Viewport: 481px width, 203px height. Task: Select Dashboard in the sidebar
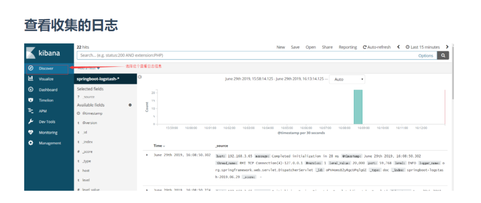click(48, 90)
